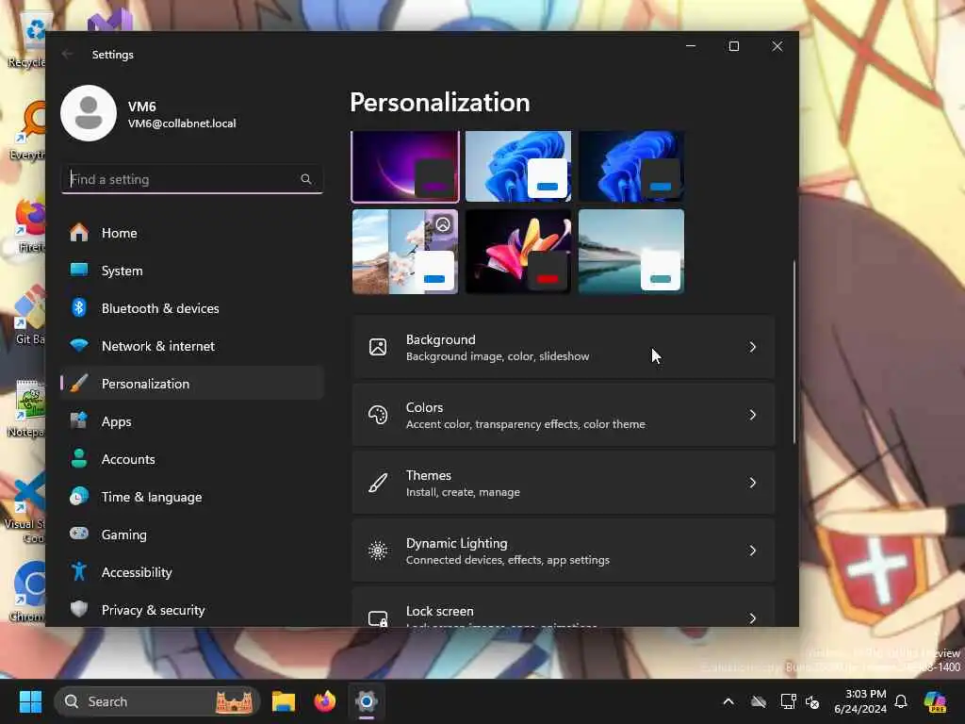The height and width of the screenshot is (724, 965).
Task: Switch to Network & internet
Action: click(x=192, y=346)
